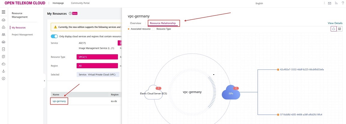Click the vpc-germany resource name link
Screen dimensions: 346x124
(59, 101)
